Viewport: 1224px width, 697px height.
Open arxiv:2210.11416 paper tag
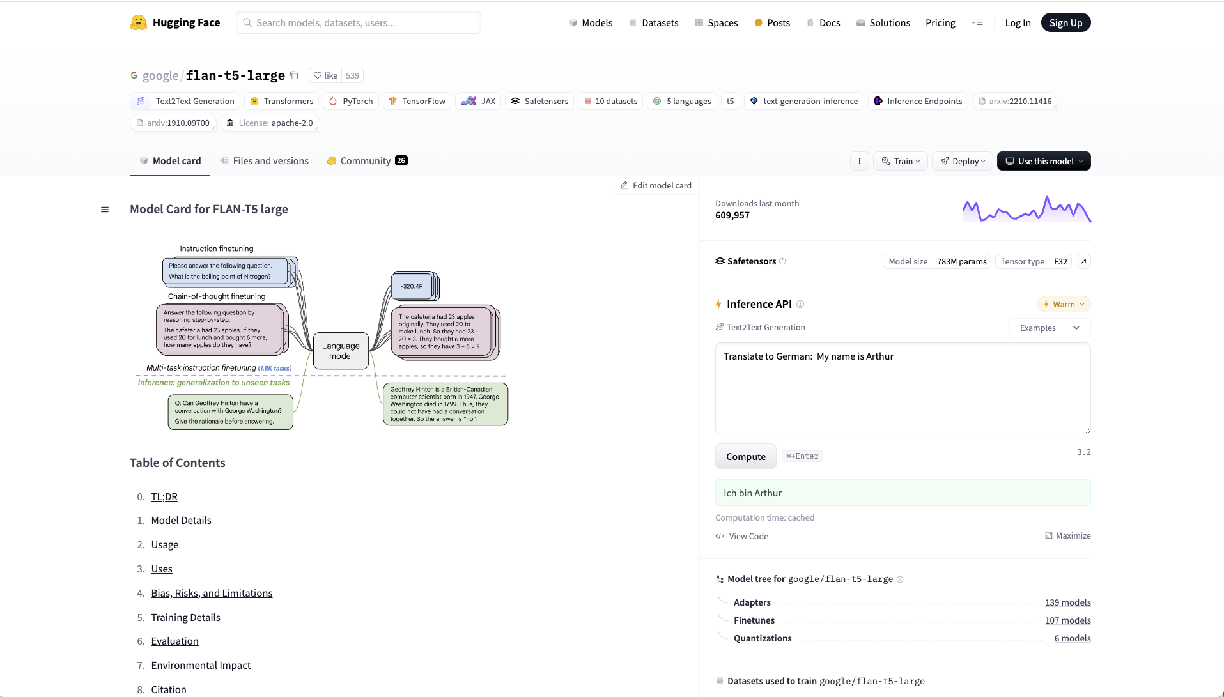(x=1015, y=101)
